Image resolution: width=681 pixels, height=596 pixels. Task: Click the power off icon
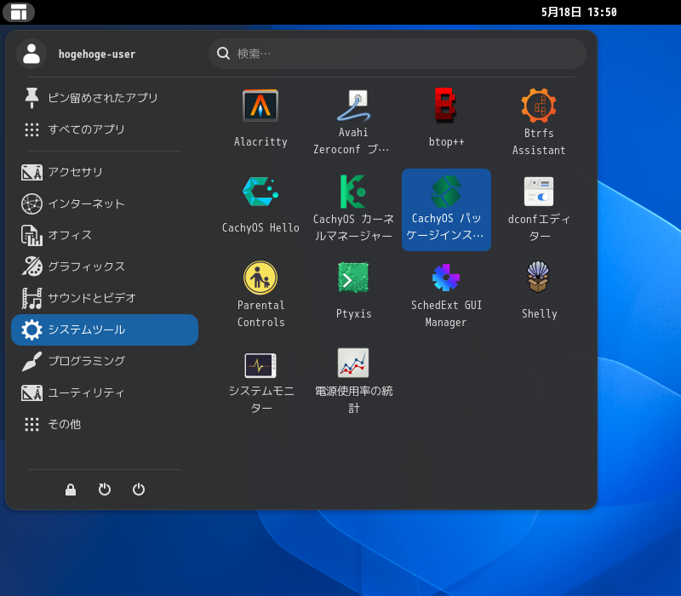(x=139, y=490)
